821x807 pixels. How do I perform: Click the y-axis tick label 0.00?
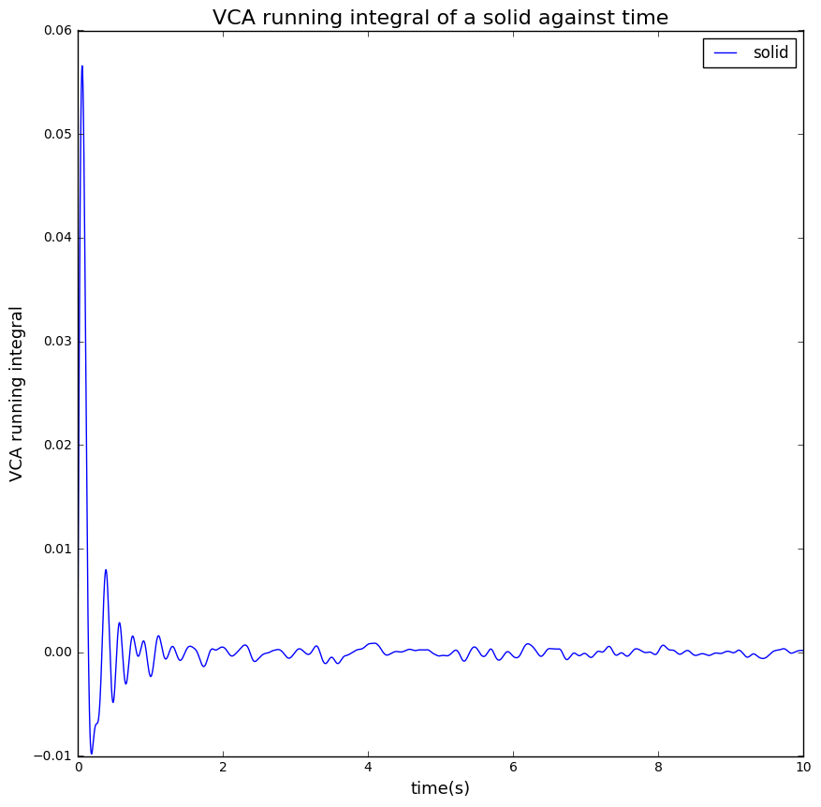58,653
